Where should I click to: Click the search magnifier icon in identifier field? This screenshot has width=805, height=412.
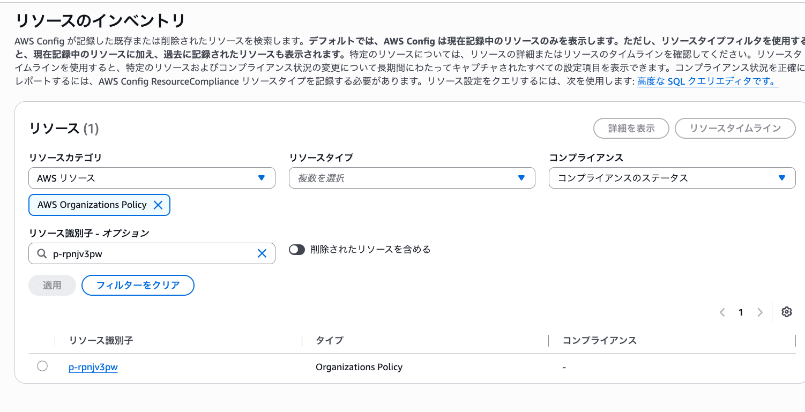(x=42, y=254)
